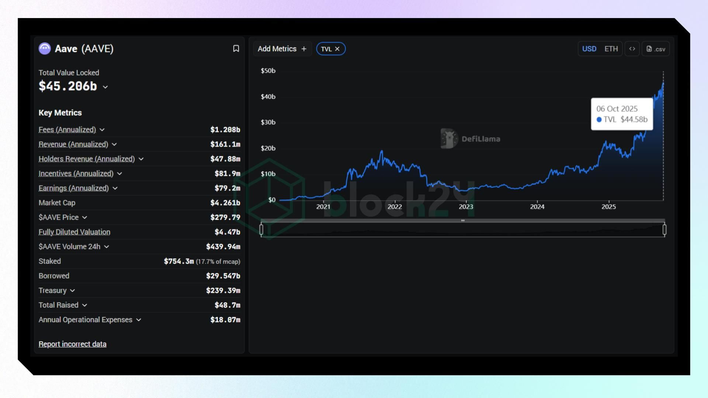
Task: Expand the Total Value Locked breakdown chevron
Action: pos(105,87)
